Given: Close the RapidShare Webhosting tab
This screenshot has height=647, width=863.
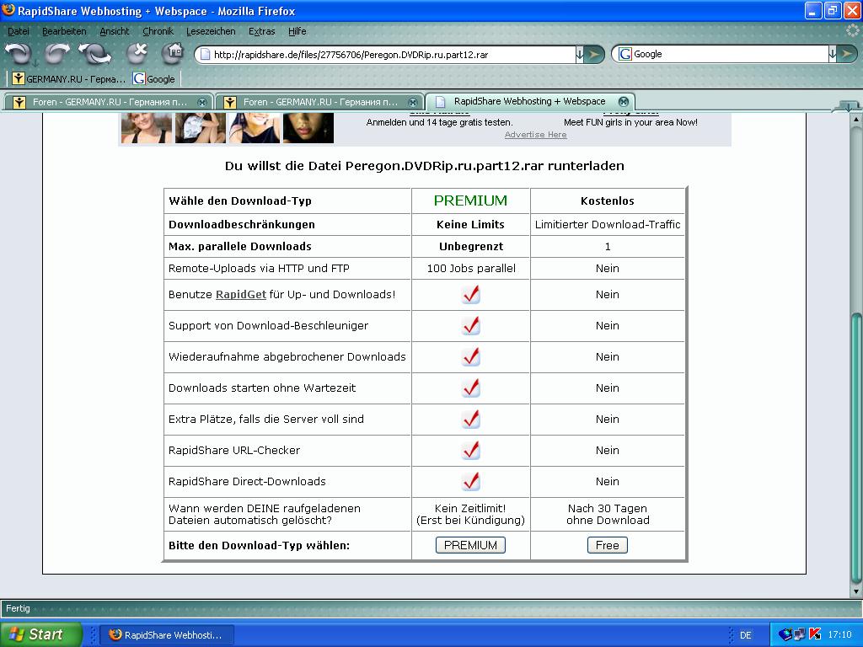Looking at the screenshot, I should tap(624, 101).
